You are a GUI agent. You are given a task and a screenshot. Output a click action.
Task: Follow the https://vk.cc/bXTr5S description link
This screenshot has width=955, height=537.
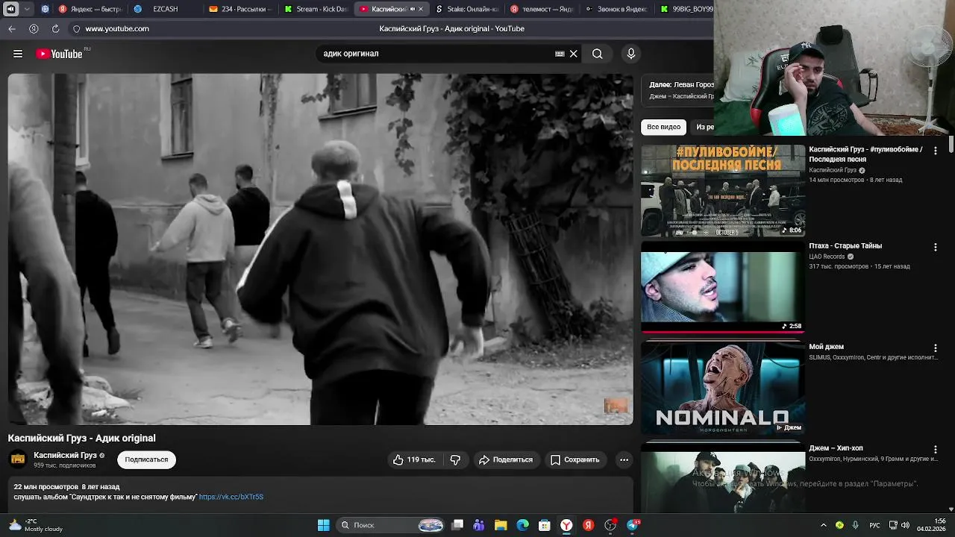(x=231, y=497)
